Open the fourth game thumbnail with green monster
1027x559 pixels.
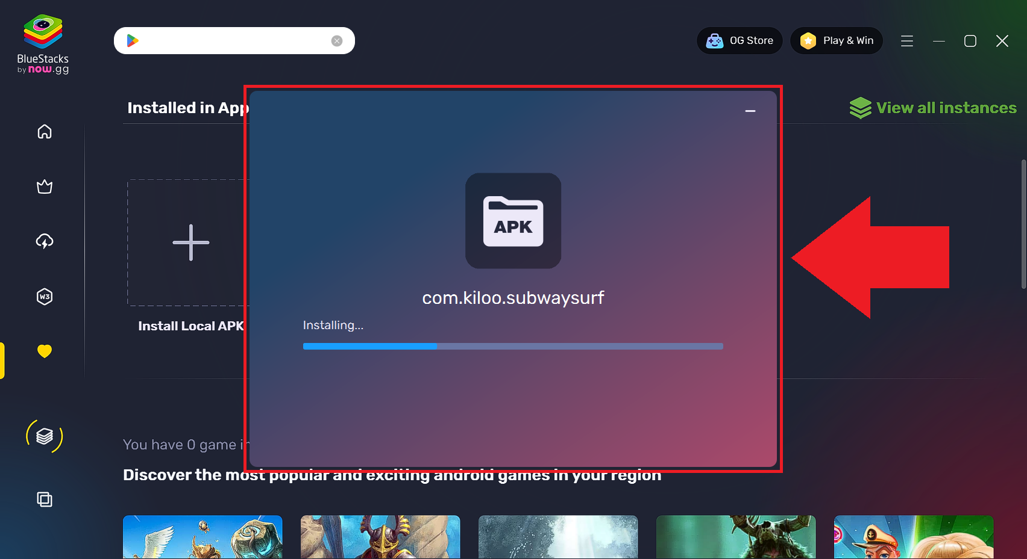736,537
